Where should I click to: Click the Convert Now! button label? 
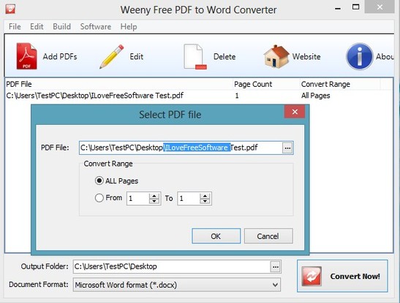tap(355, 276)
